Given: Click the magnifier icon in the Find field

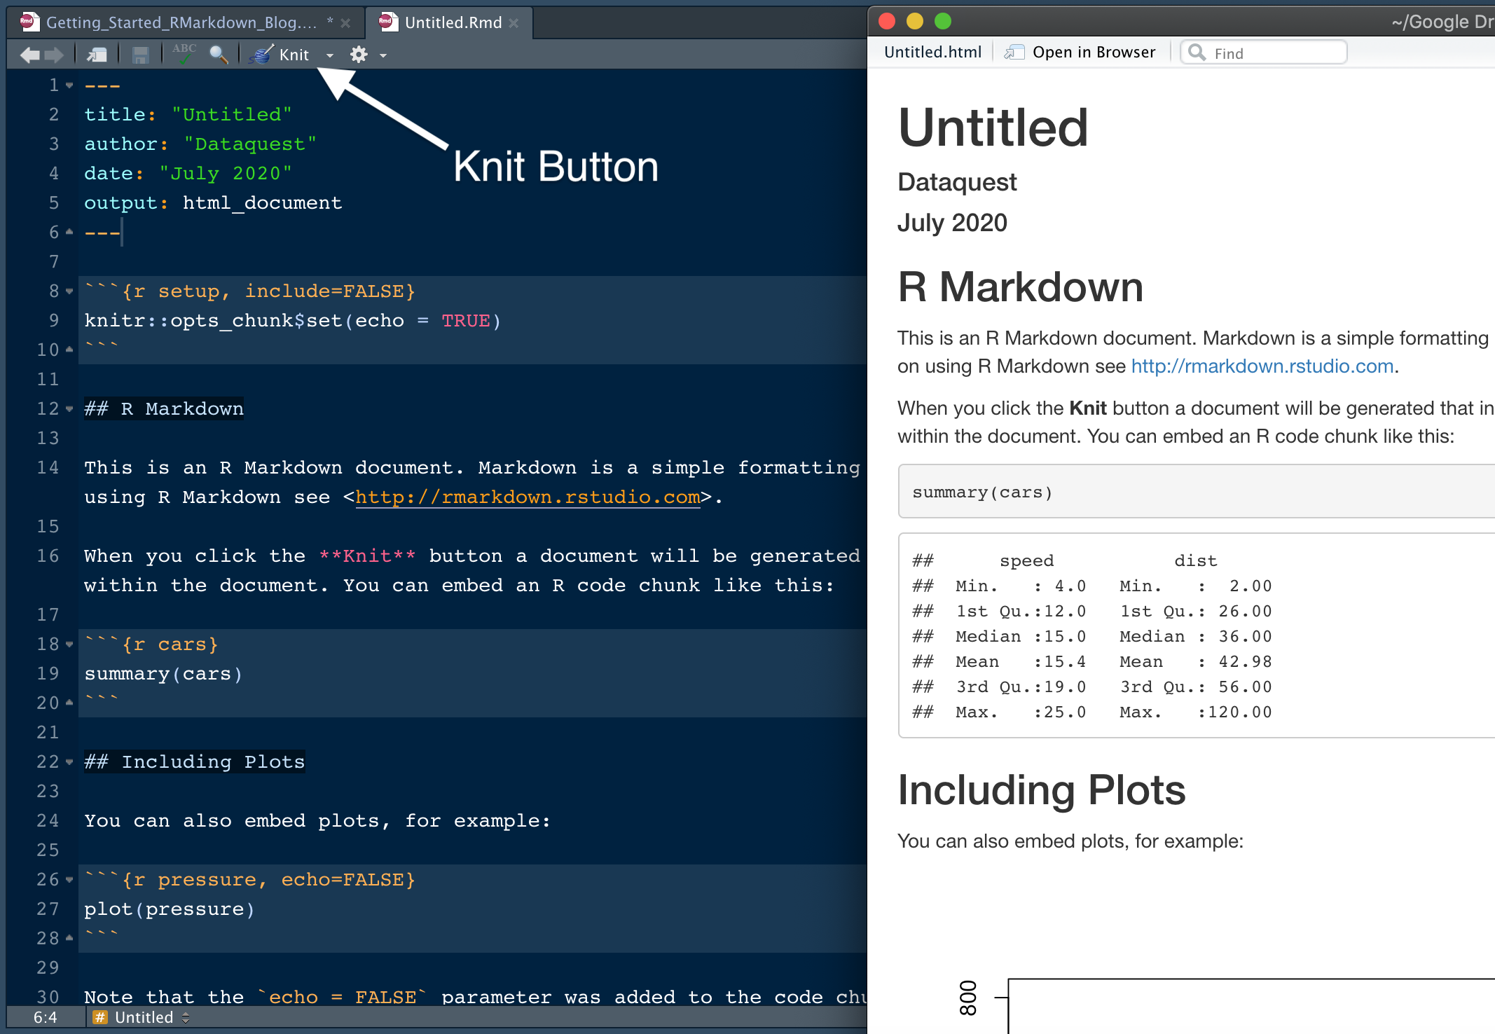Looking at the screenshot, I should (x=1197, y=53).
